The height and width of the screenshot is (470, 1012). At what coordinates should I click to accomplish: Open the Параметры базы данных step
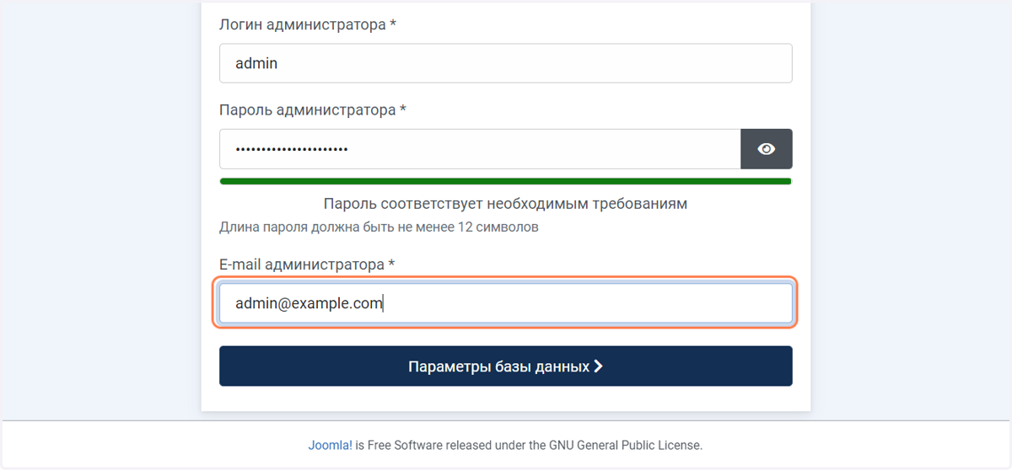click(x=505, y=366)
